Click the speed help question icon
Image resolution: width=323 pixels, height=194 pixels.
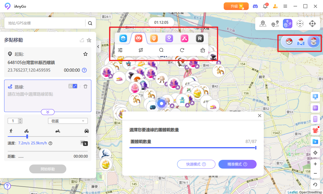[50, 143]
